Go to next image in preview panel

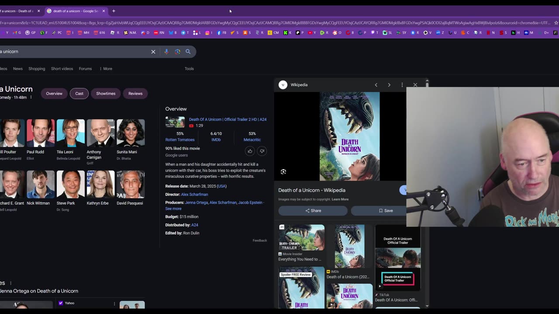pos(389,85)
